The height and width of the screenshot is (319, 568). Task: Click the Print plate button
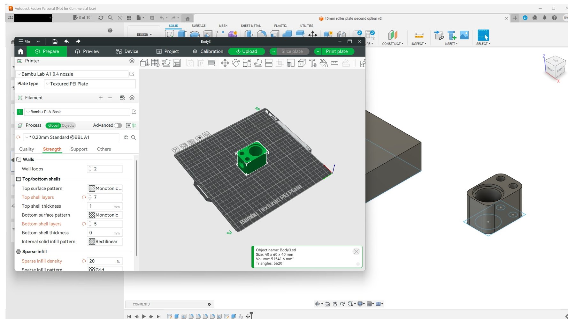(x=337, y=51)
